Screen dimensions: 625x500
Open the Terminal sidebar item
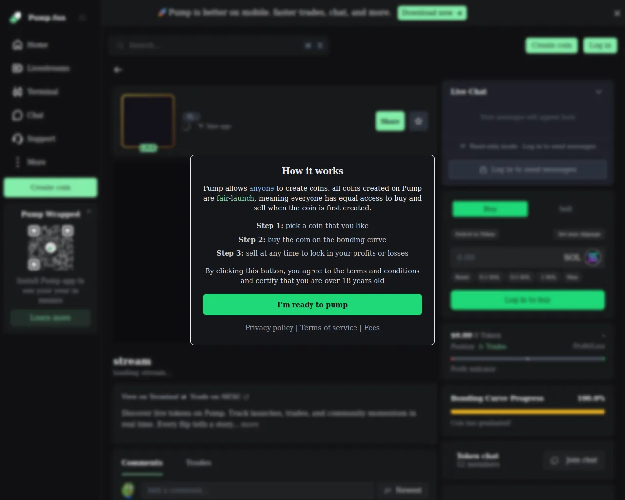[35, 92]
